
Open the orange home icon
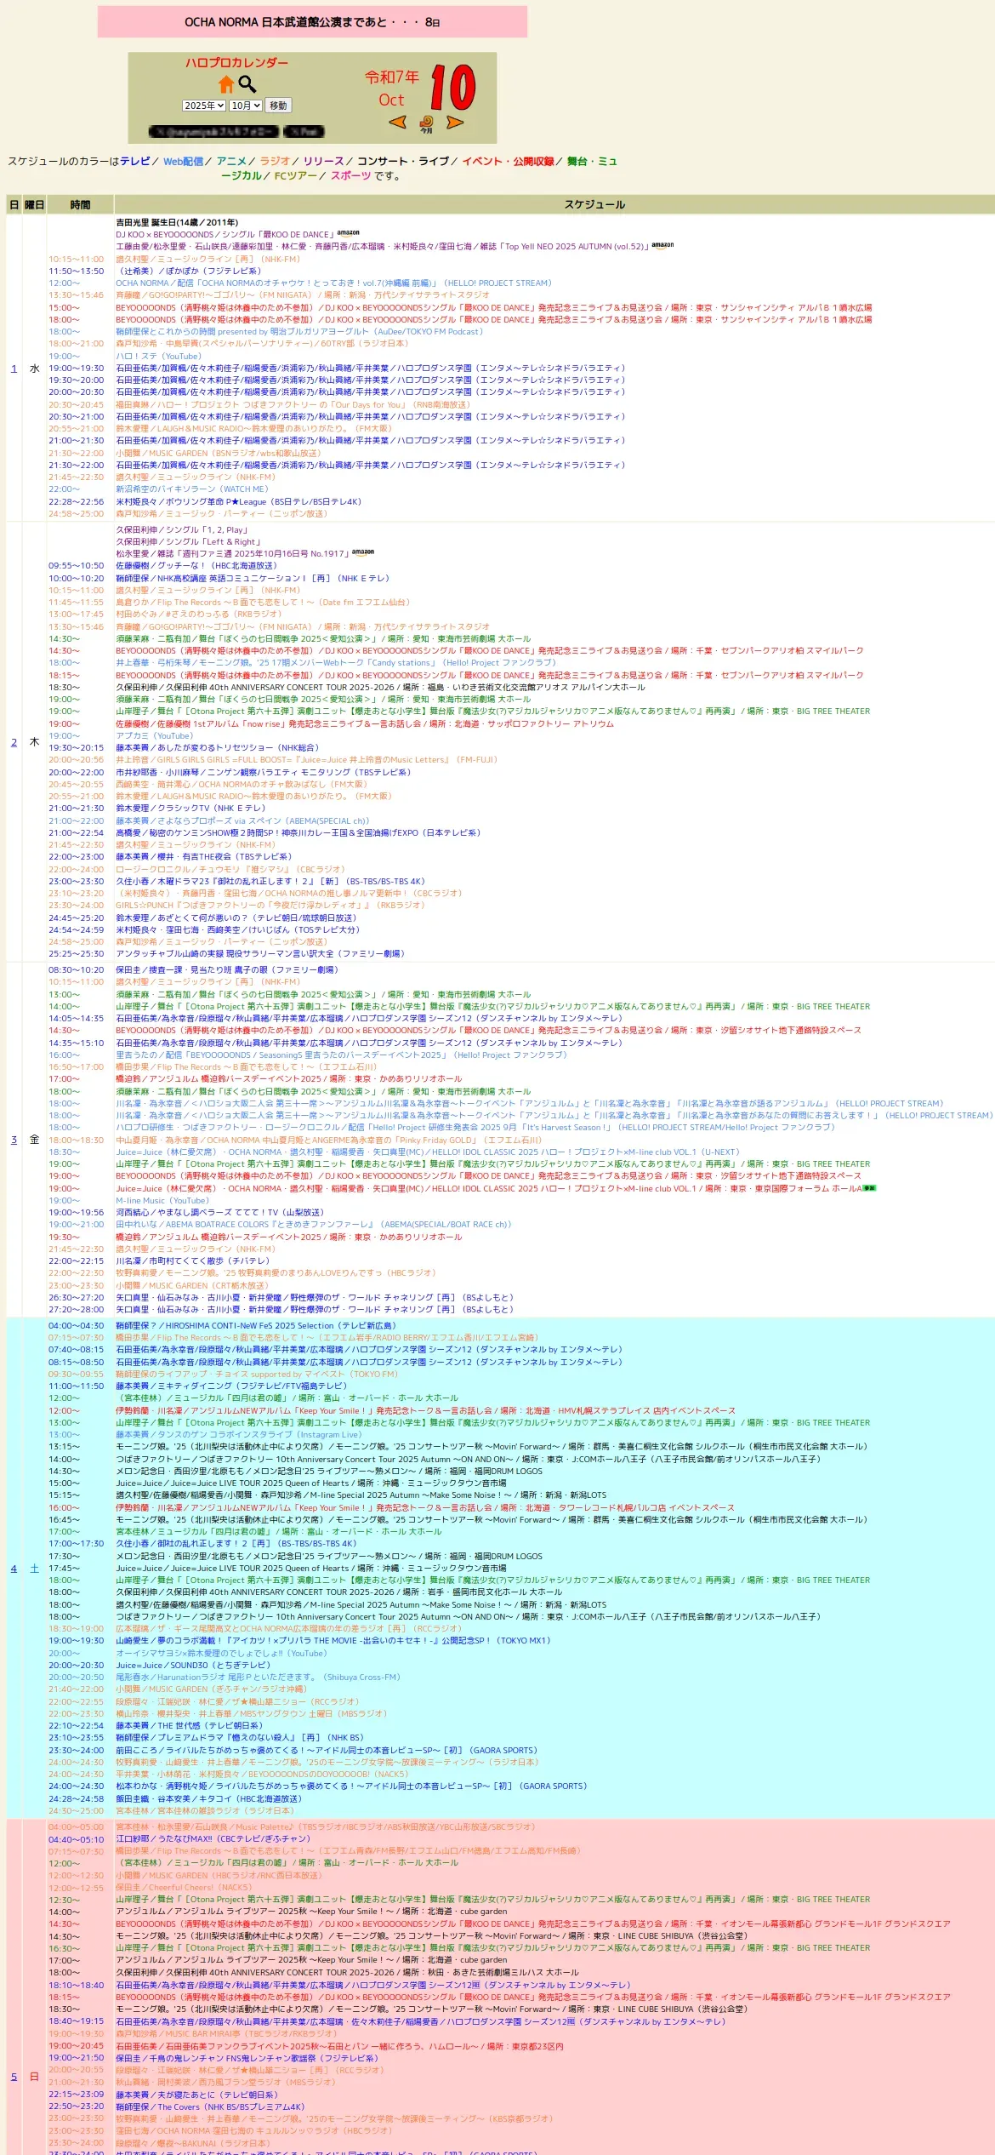(226, 84)
